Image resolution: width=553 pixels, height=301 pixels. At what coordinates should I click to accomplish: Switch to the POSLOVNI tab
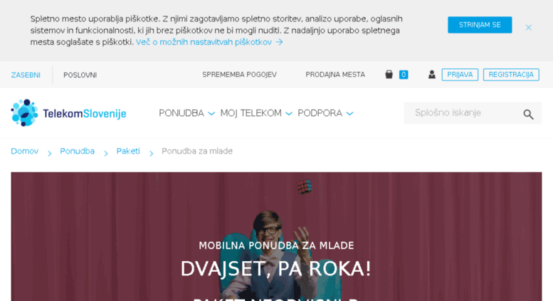[80, 75]
